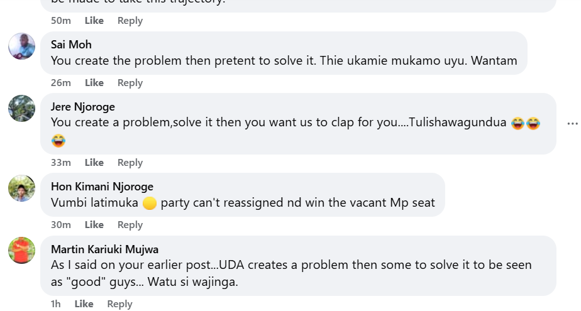Click the 26m timestamp on Sai Moh's comment

point(61,83)
